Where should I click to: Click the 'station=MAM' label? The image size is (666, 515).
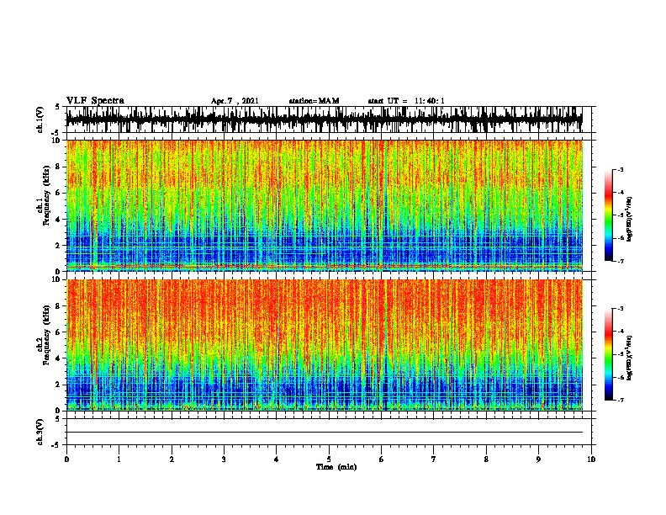click(314, 101)
